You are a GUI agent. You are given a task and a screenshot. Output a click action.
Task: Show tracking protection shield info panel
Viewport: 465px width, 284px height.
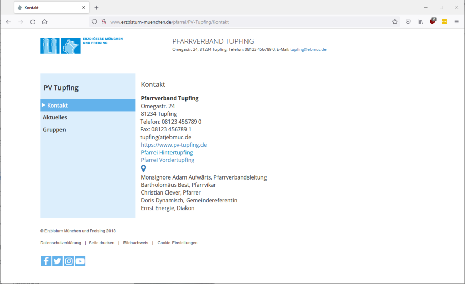94,22
